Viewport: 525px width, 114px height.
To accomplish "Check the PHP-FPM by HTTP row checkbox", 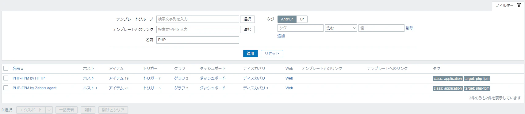I will [6, 78].
